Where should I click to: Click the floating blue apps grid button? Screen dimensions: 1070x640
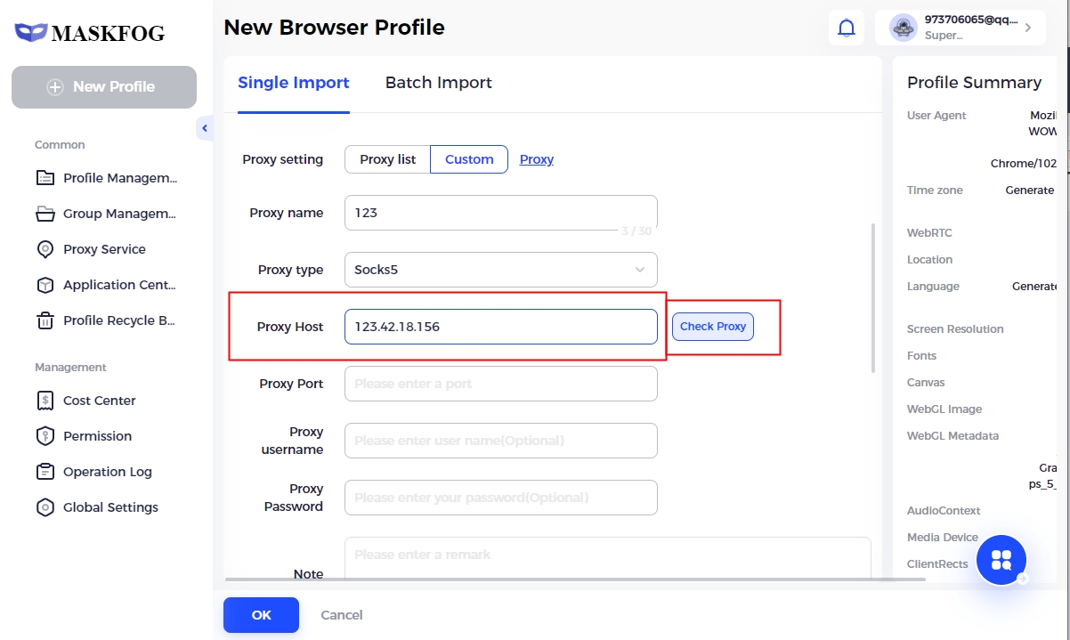coord(1001,560)
